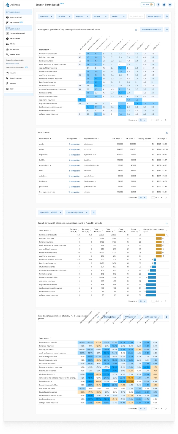The width and height of the screenshot is (178, 434).
Task: Click the run arrow beside Comp. group filter
Action: click(166, 17)
